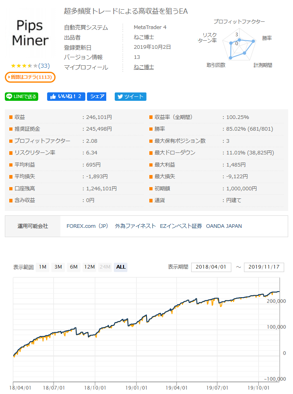This screenshot has width=293, height=394.
Task: Click the 最大損失 value -9,122円
Action: point(237,176)
